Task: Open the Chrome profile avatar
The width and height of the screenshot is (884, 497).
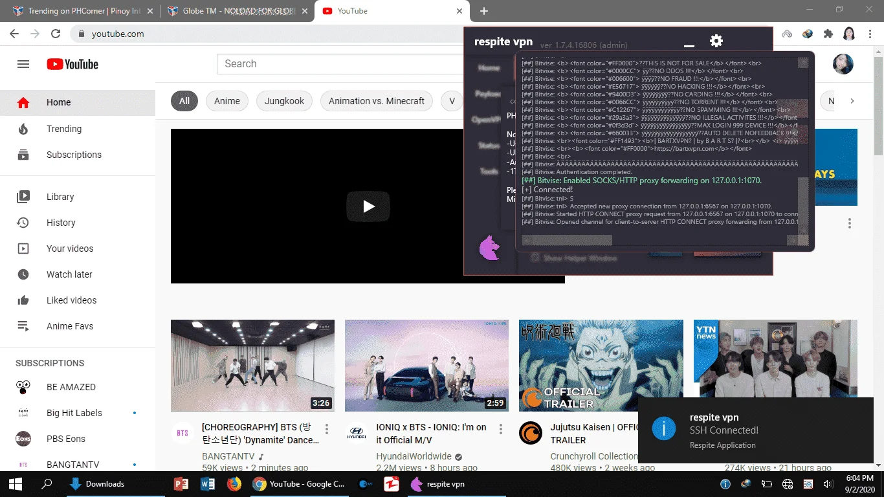Action: (849, 34)
